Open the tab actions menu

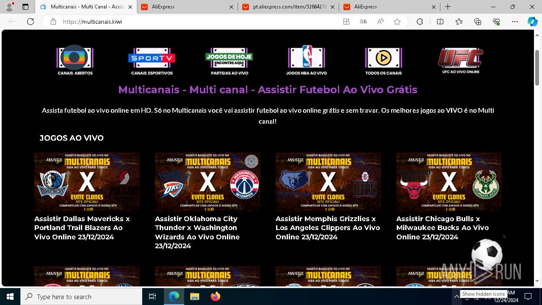(25, 7)
